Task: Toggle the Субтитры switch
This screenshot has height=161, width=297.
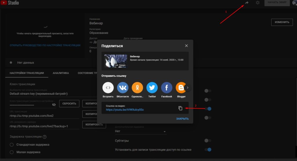Action: coord(208,140)
